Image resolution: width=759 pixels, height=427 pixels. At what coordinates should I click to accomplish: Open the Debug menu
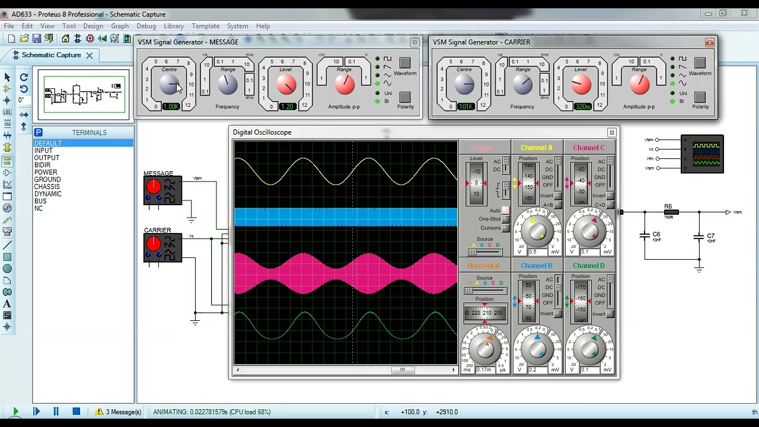point(146,26)
